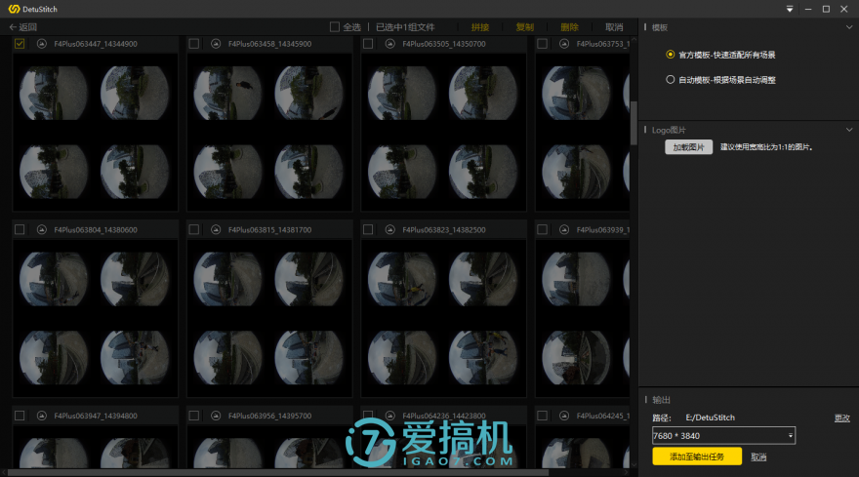The image size is (859, 477).
Task: Select 官方模板 official template radio option
Action: pos(670,55)
